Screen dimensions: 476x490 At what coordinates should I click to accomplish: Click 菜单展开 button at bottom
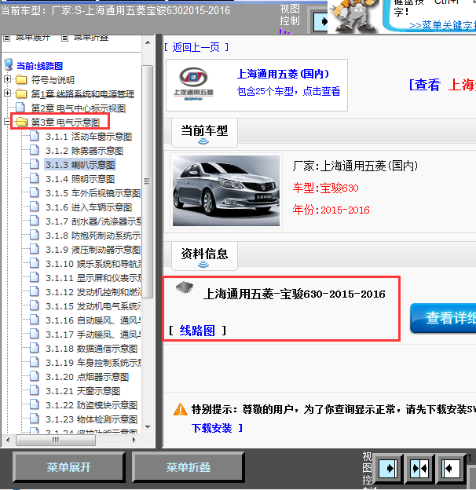(69, 467)
